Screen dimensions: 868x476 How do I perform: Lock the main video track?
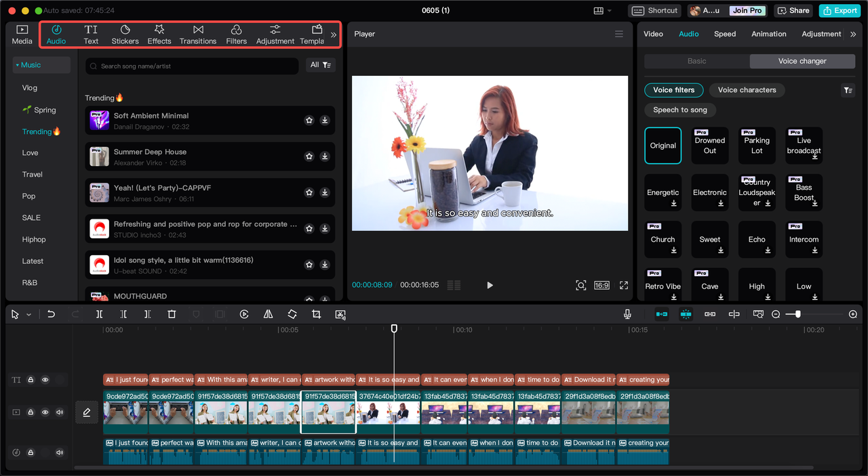click(x=31, y=412)
